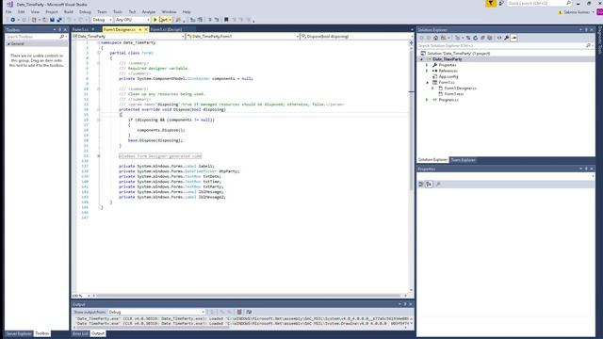603x339 pixels.
Task: Click the Save disk icon in the toolbar
Action: pos(53,20)
